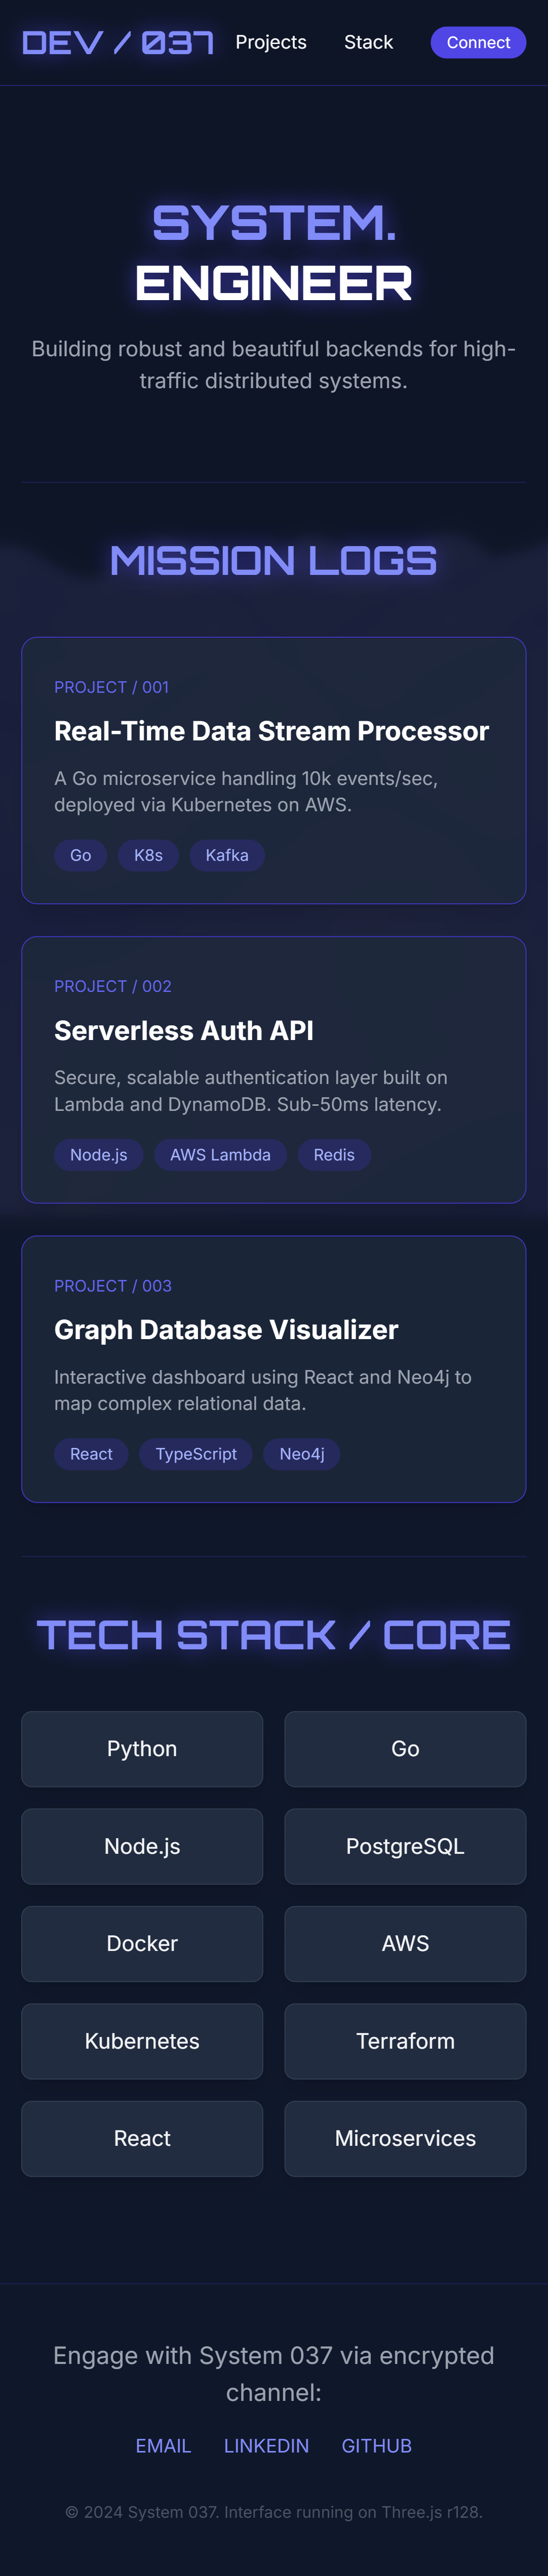Click the Redis tag
The image size is (548, 2576).
pos(334,1154)
